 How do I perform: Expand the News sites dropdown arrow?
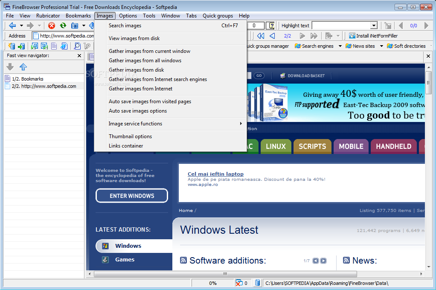(x=381, y=46)
